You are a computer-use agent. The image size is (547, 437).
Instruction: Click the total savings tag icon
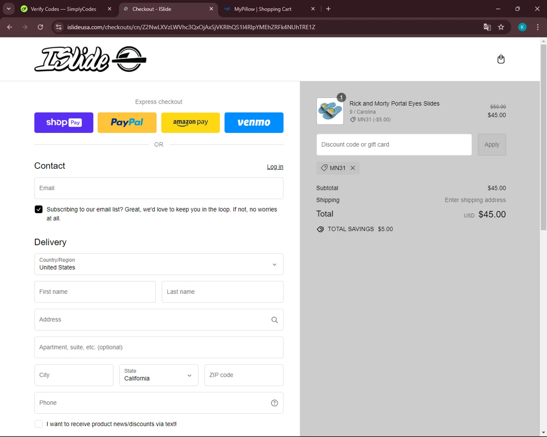pyautogui.click(x=320, y=229)
